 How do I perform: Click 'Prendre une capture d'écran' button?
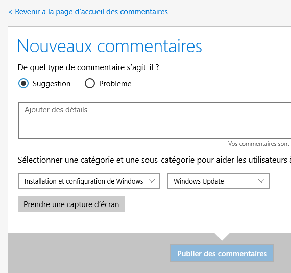pos(71,204)
